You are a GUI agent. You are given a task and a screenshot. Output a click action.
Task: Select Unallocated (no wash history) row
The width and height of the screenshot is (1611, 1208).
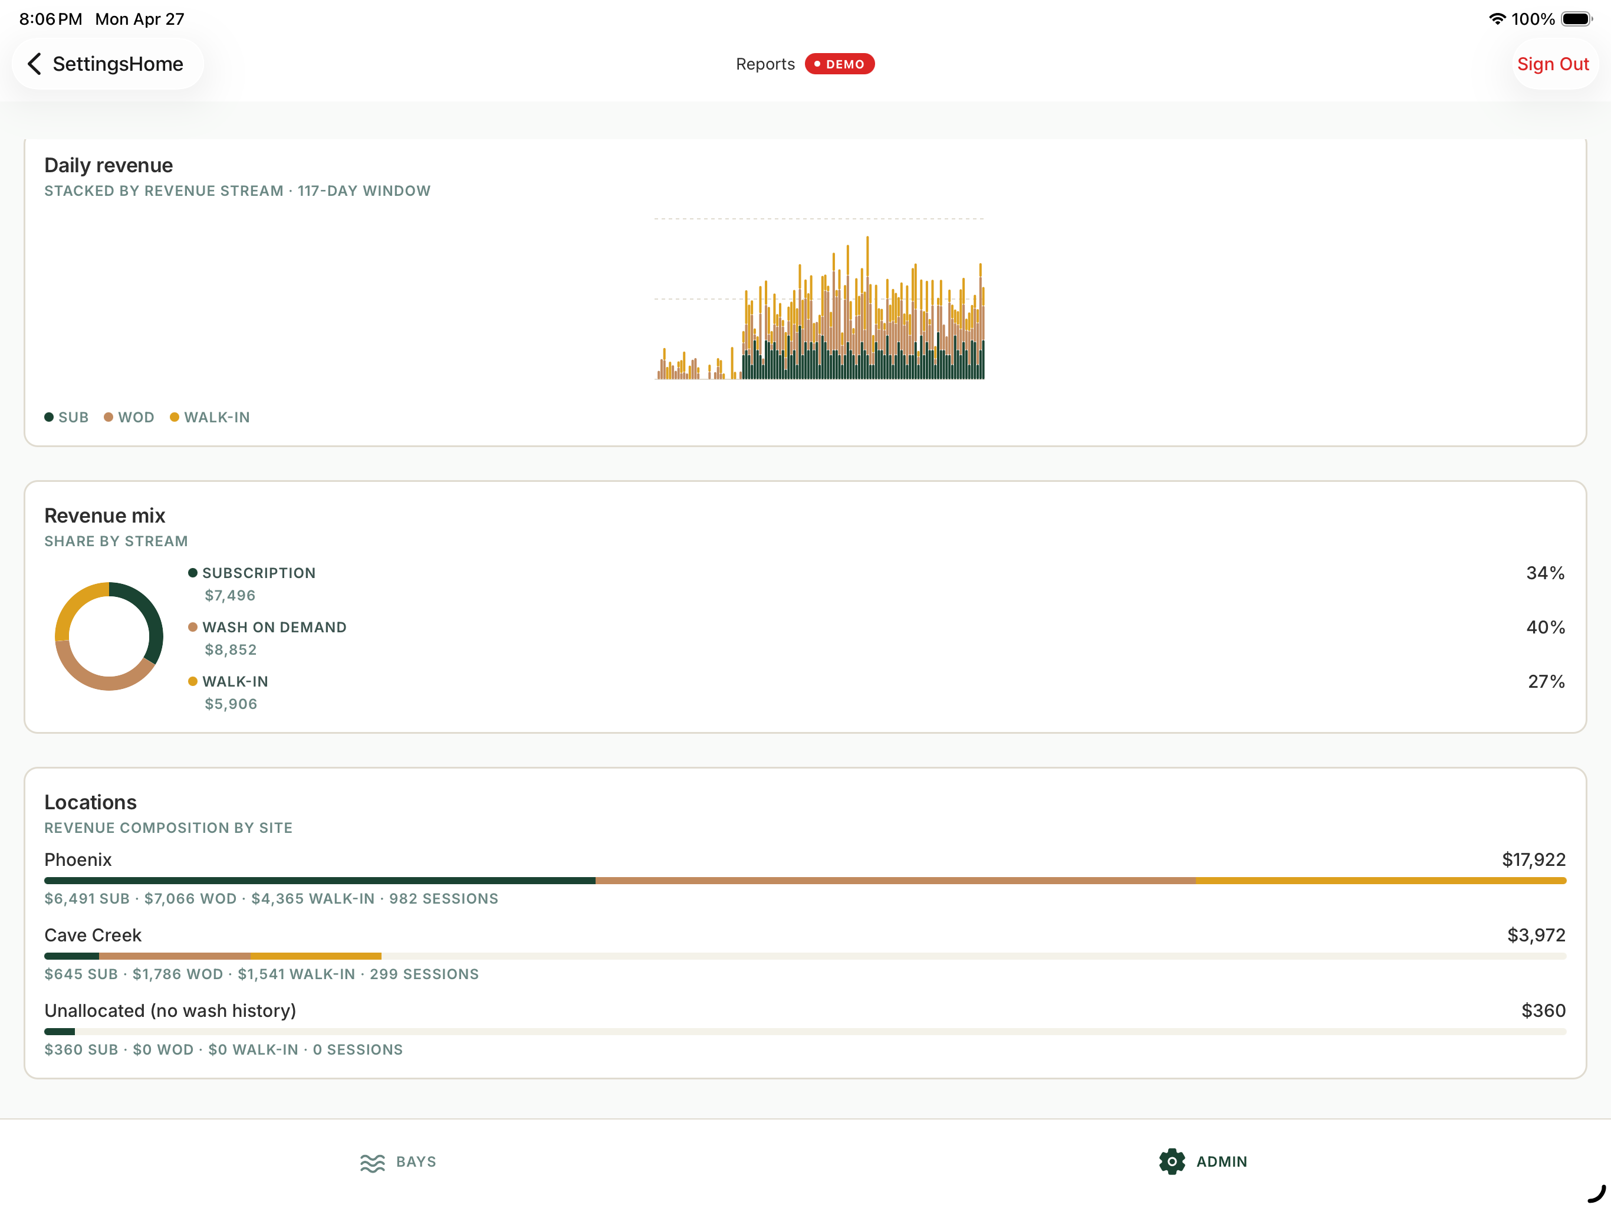tap(170, 1010)
